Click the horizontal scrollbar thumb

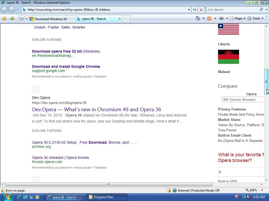109,184
